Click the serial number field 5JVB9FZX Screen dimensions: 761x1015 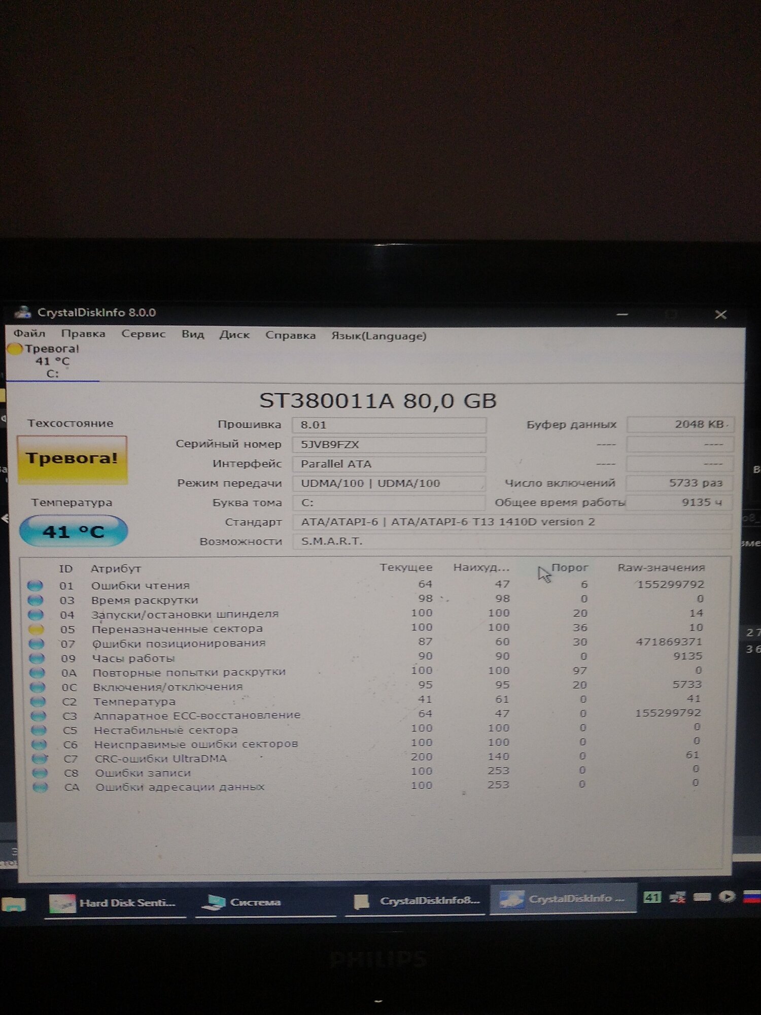tap(389, 445)
